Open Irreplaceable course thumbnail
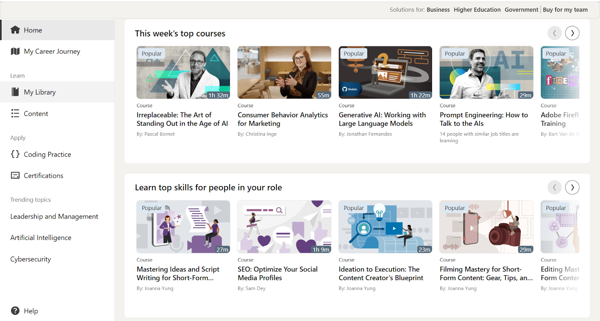600x321 pixels. 183,72
